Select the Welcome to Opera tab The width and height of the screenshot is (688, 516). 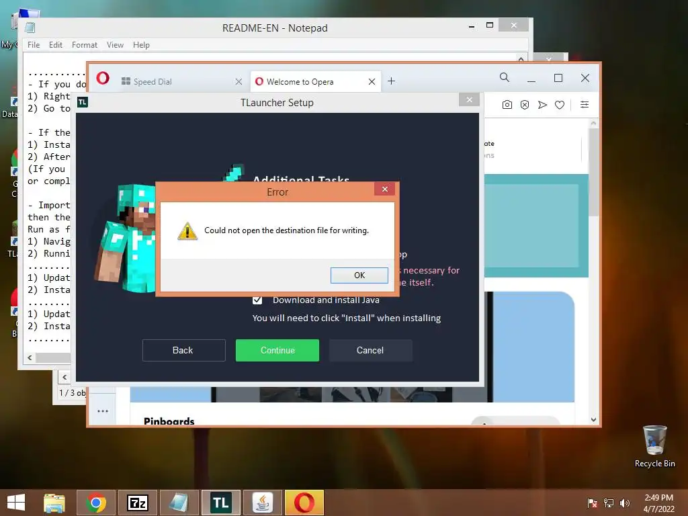(x=315, y=81)
